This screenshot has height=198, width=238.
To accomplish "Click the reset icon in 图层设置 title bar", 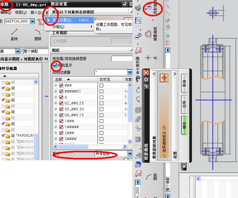I will (125, 4).
